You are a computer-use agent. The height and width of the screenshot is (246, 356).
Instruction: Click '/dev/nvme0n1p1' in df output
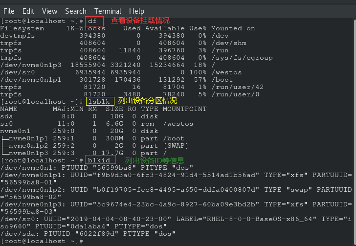click(x=31, y=80)
